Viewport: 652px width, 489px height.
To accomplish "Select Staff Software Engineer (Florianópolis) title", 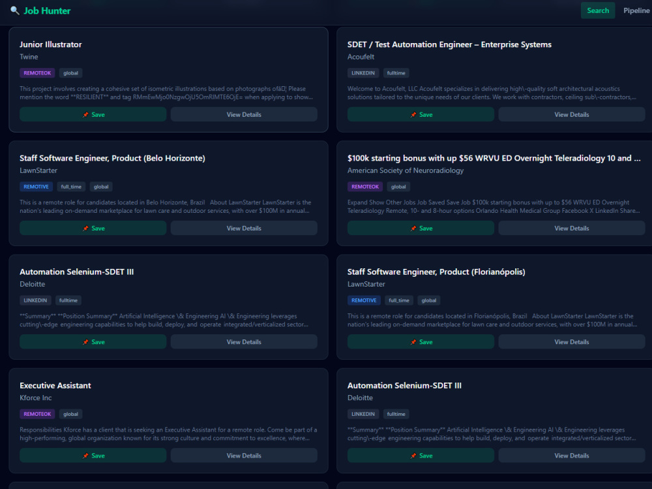I will [x=436, y=272].
